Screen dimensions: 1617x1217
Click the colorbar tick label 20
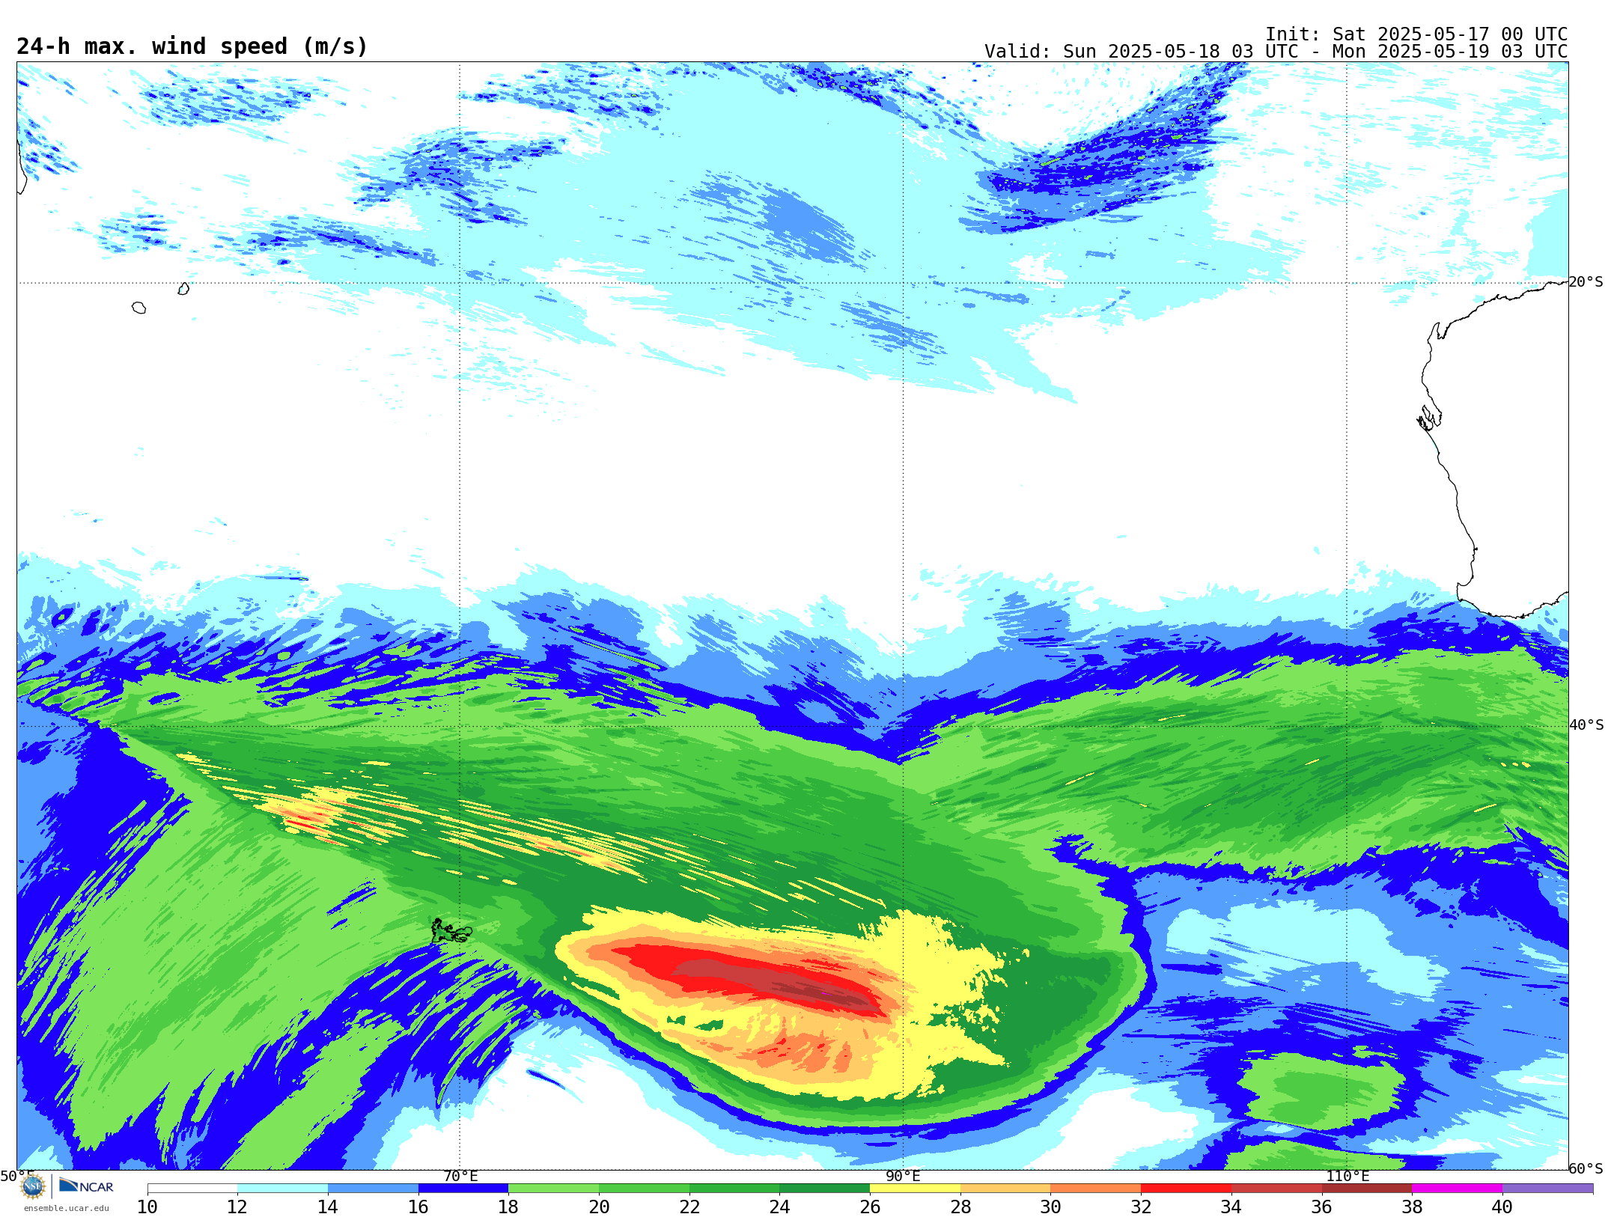point(599,1207)
